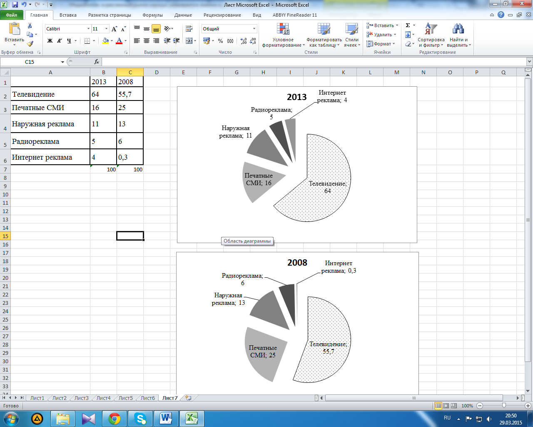This screenshot has width=533, height=427.
Task: Click the merge and center button
Action: (189, 41)
